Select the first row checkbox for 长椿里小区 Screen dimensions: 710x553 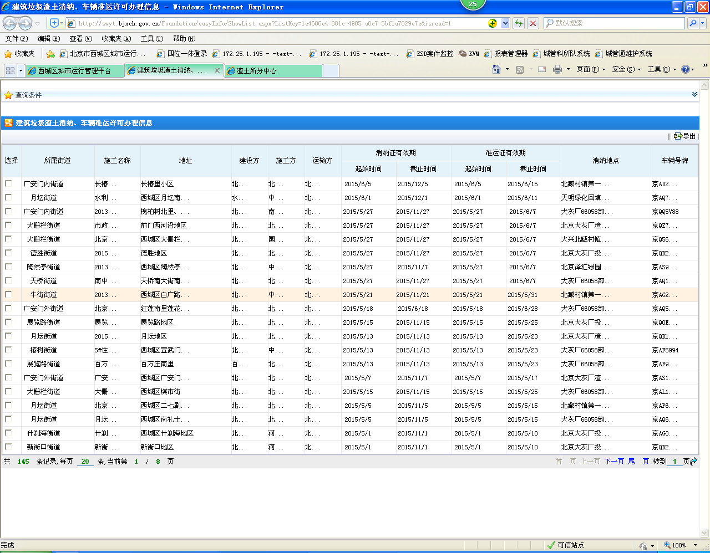(8, 183)
